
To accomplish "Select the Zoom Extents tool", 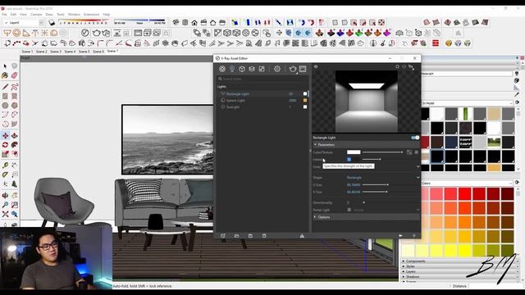I will (x=5, y=214).
